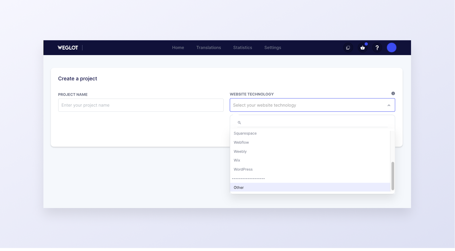
Task: Choose the Other option in the list
Action: click(x=310, y=188)
